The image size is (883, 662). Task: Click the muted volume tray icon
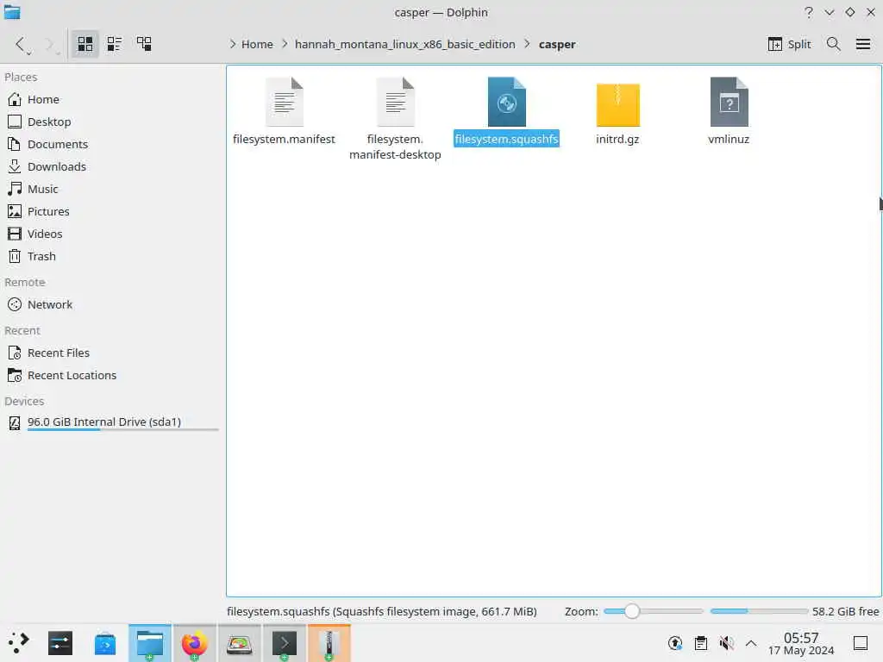726,643
